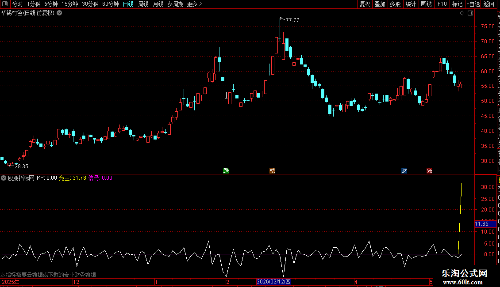Click the panel layout icon at top-left

[5, 4]
